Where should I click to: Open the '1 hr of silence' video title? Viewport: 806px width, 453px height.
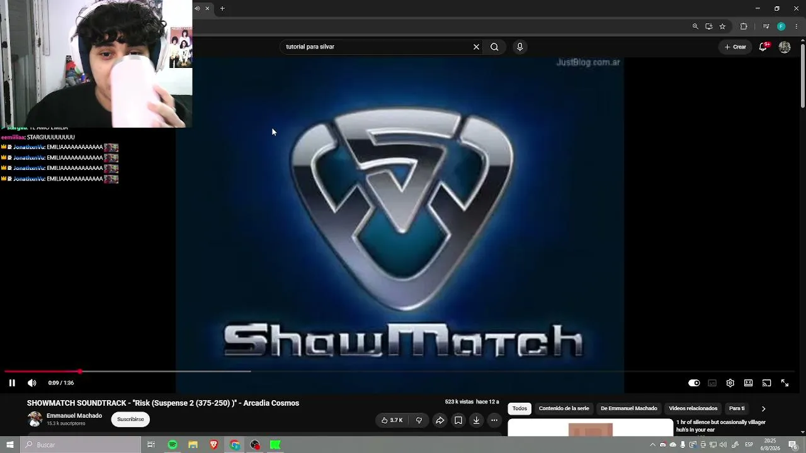pyautogui.click(x=720, y=426)
